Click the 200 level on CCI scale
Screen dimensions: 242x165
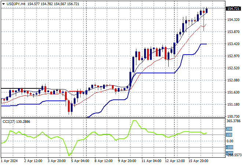pyautogui.click(x=229, y=129)
